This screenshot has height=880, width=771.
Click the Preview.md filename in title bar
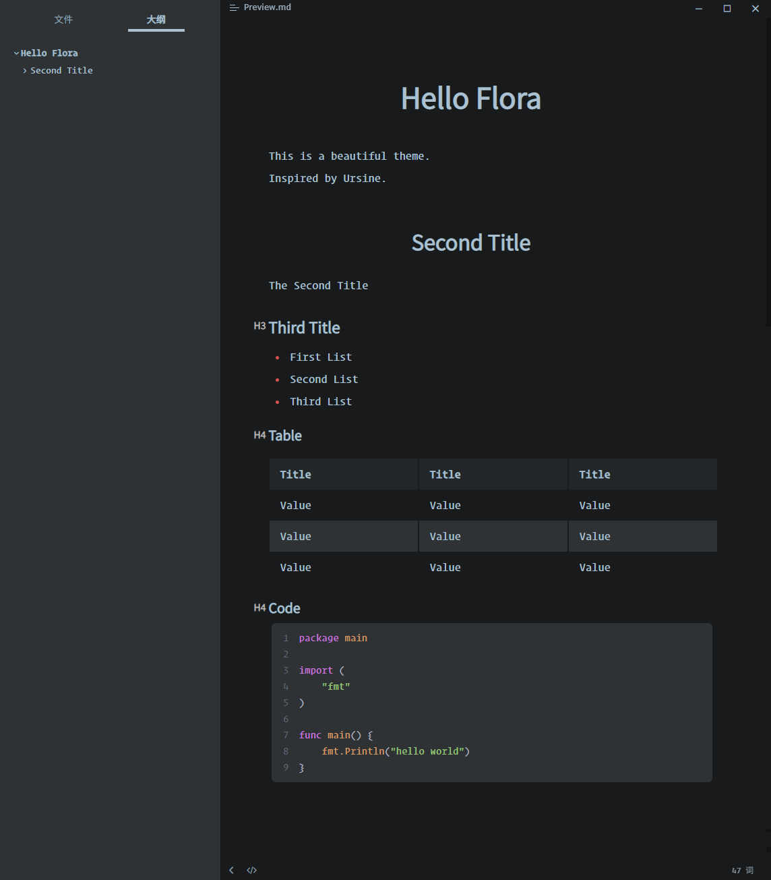267,7
